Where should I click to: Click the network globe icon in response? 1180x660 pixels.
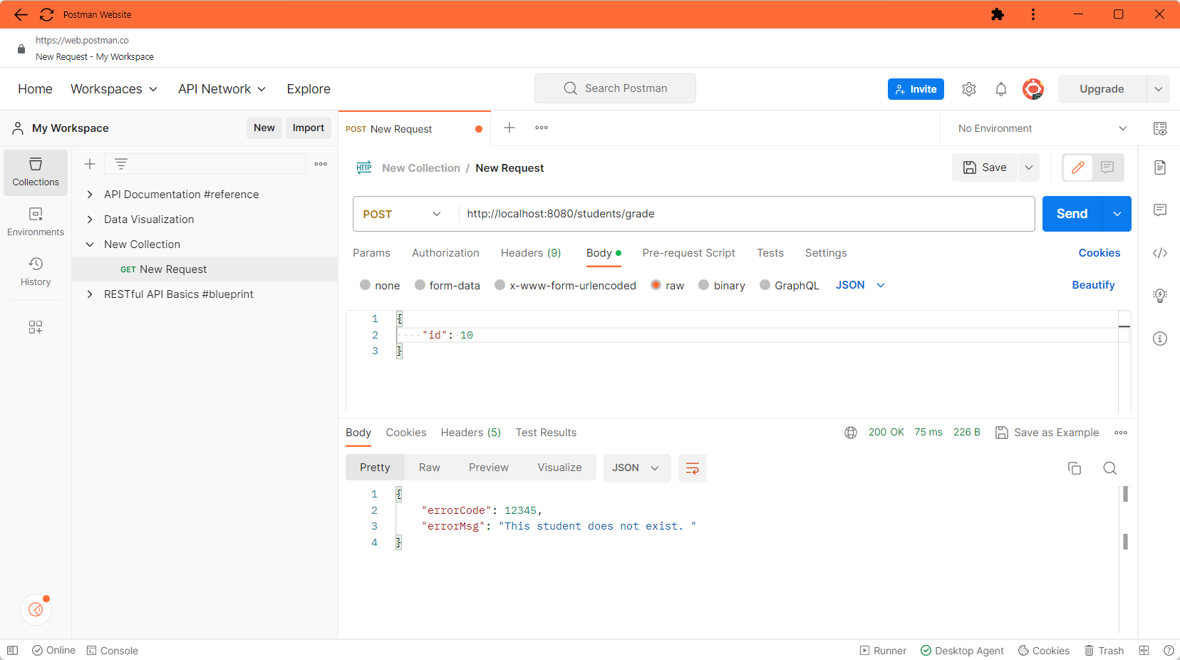pos(851,433)
